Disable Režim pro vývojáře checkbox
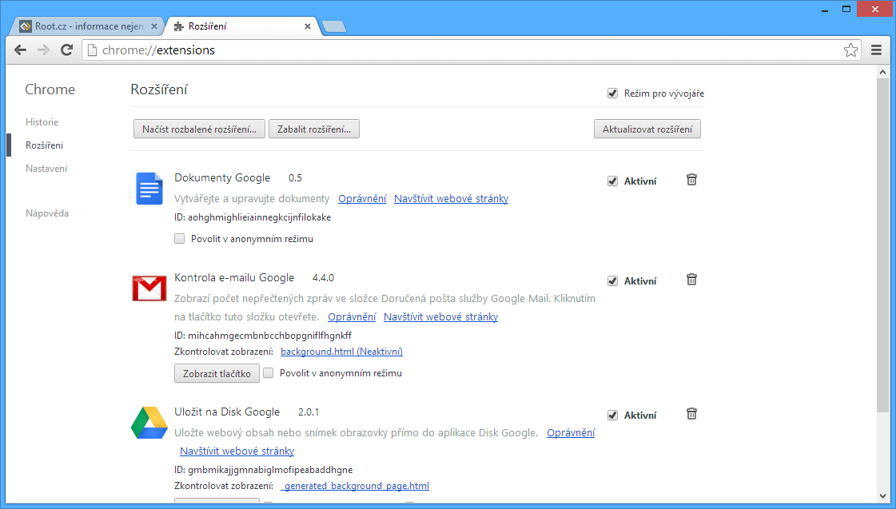The height and width of the screenshot is (509, 896). [613, 93]
